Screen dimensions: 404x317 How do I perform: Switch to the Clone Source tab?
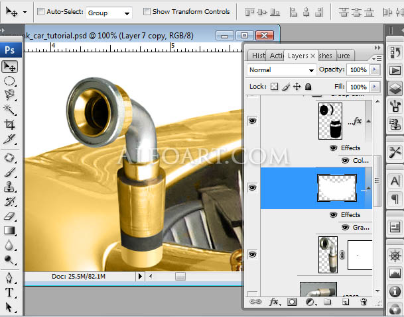pyautogui.click(x=344, y=56)
